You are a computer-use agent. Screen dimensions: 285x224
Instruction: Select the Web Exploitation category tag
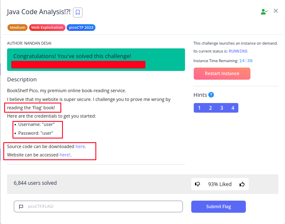(x=47, y=28)
